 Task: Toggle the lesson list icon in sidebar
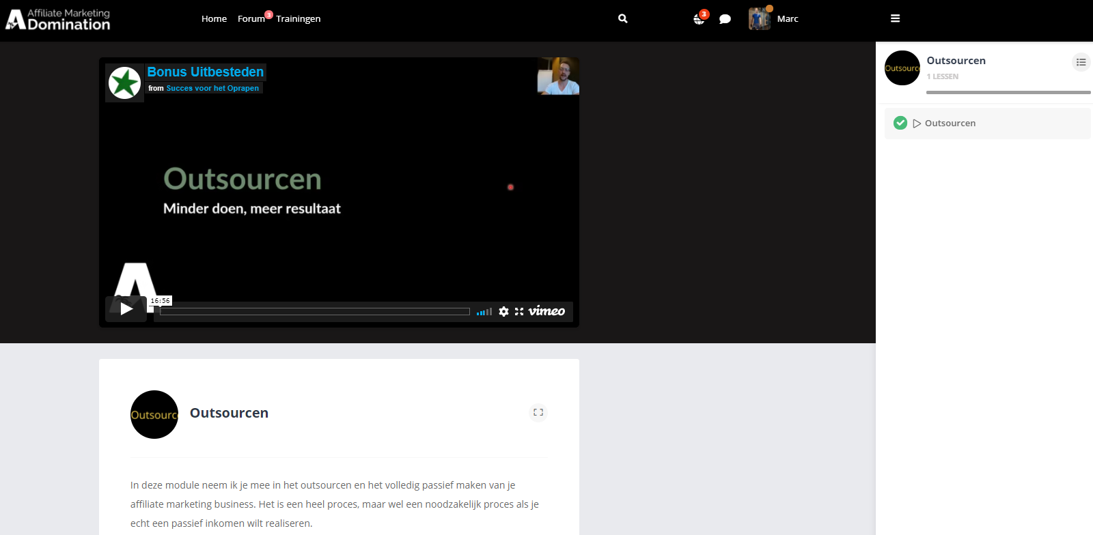click(1081, 62)
